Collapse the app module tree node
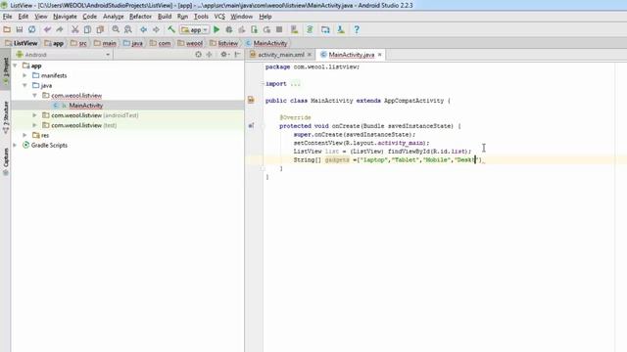The height and width of the screenshot is (352, 627). [16, 66]
